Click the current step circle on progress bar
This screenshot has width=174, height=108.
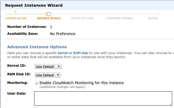[x=49, y=14]
